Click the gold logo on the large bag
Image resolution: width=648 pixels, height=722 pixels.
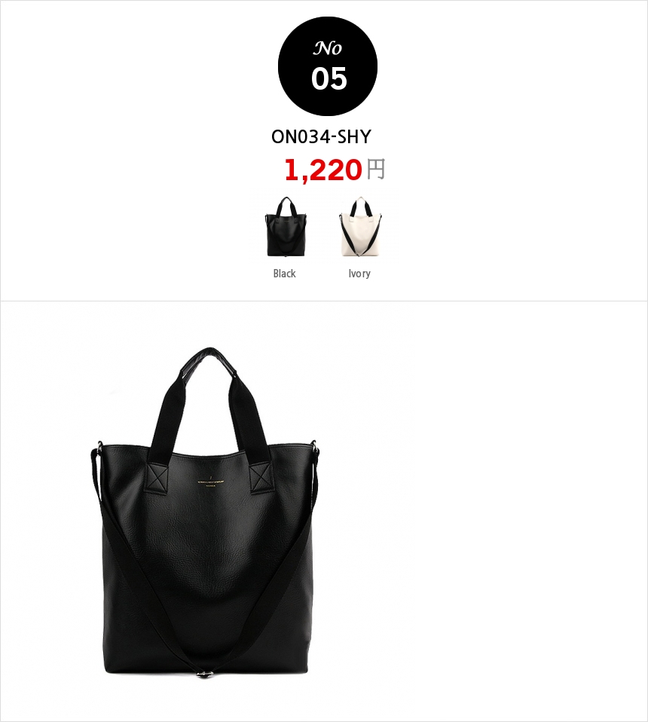(x=210, y=482)
